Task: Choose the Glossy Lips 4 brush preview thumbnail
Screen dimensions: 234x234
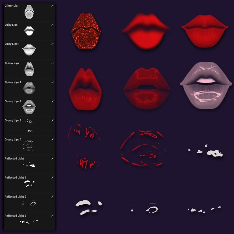Action: 28,145
